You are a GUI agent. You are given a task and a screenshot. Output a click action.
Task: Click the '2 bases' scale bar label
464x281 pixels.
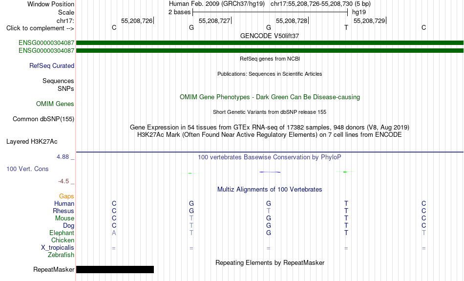[x=179, y=12]
